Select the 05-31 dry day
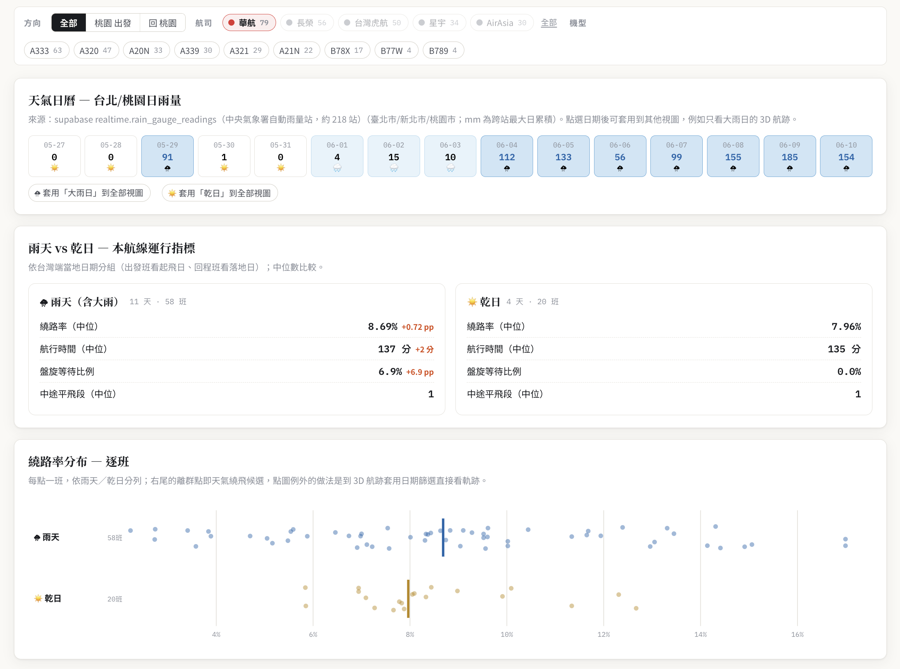The image size is (900, 669). coord(280,156)
